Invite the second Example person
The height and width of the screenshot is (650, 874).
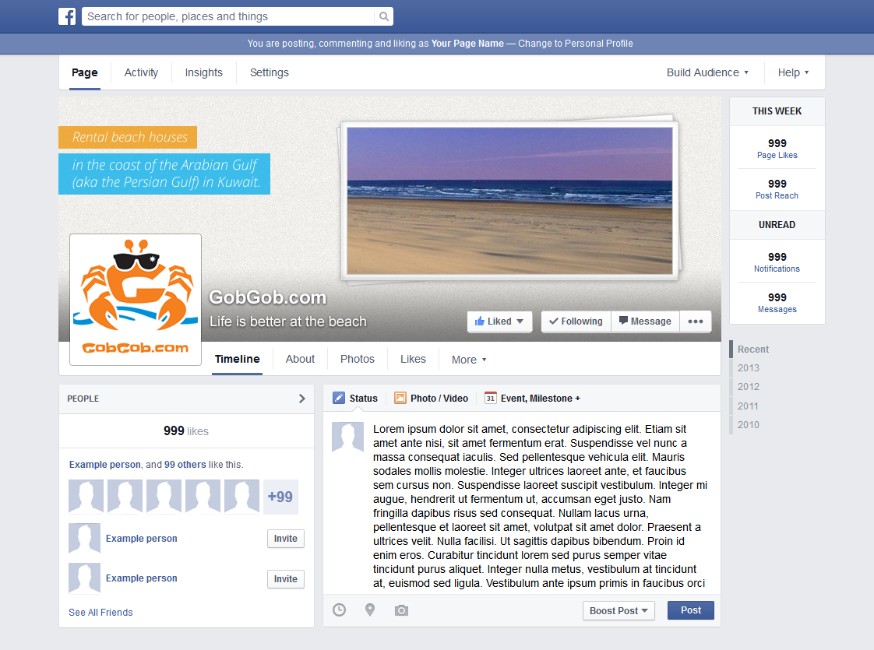click(285, 579)
